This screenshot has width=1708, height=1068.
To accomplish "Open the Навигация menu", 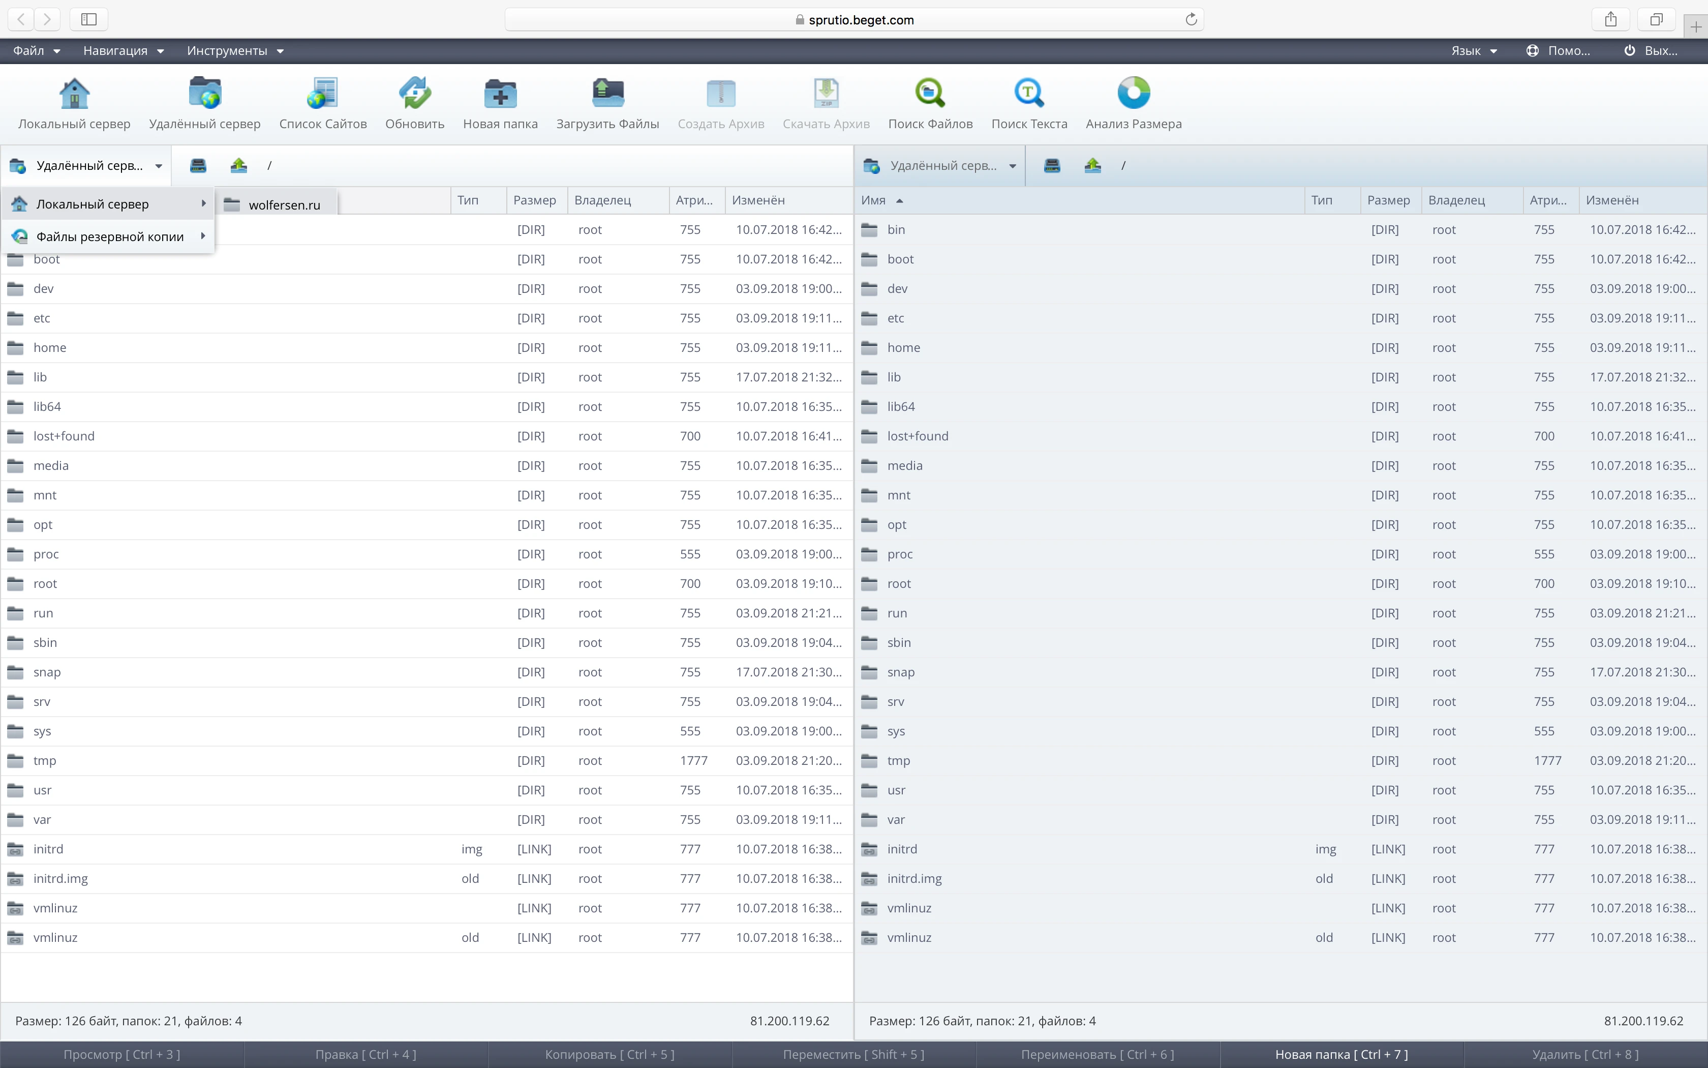I will (123, 51).
